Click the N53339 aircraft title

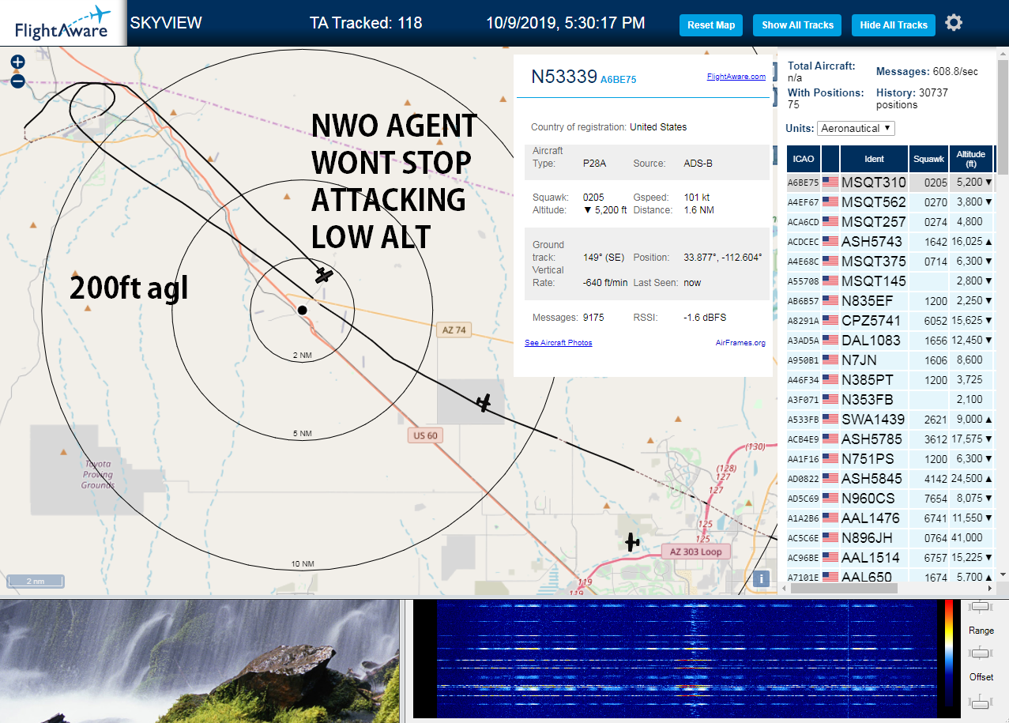[563, 77]
